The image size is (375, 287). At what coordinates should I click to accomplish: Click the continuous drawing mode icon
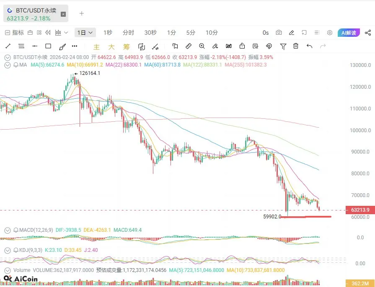point(142,46)
